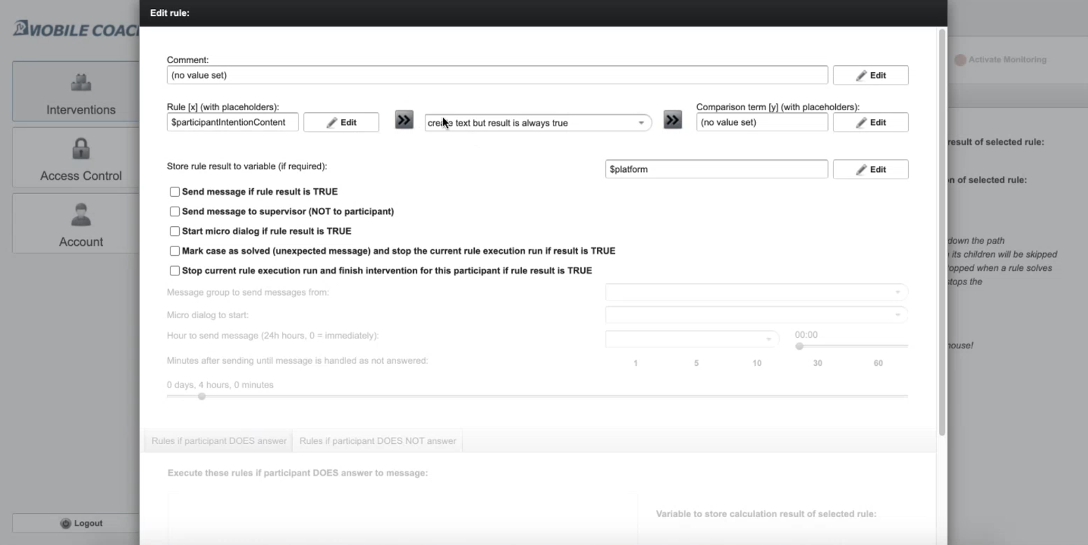Click the double-arrow icon before Comparison term

click(x=672, y=120)
